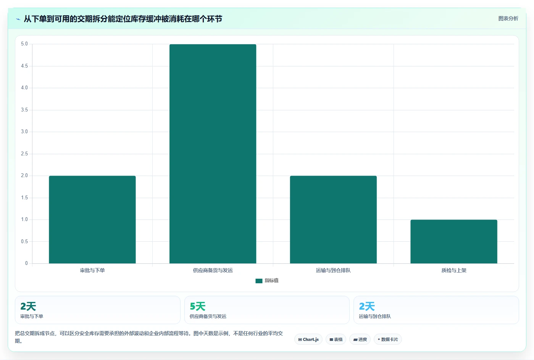This screenshot has width=534, height=360.
Task: Click the icon inside the 进度 chip
Action: point(355,339)
